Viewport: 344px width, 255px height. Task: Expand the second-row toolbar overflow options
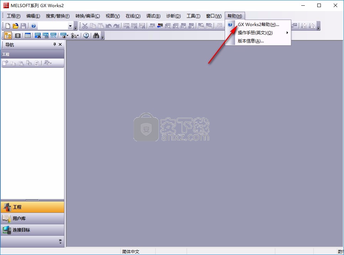(x=103, y=36)
